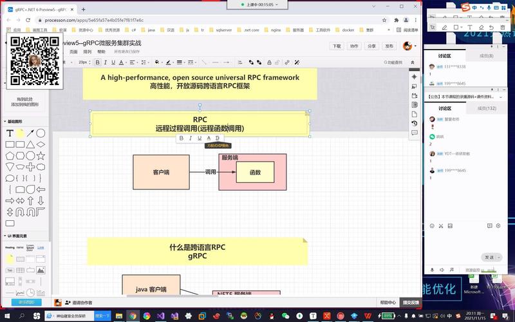Open line width dropdown
Viewport: 515px width, 322px height.
point(180,62)
